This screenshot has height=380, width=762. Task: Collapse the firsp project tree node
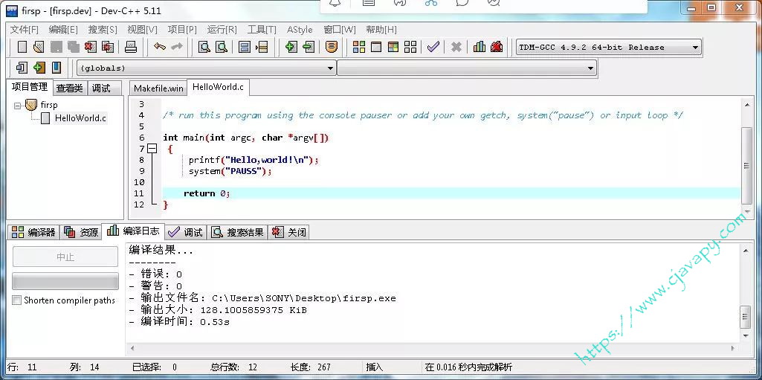point(18,105)
